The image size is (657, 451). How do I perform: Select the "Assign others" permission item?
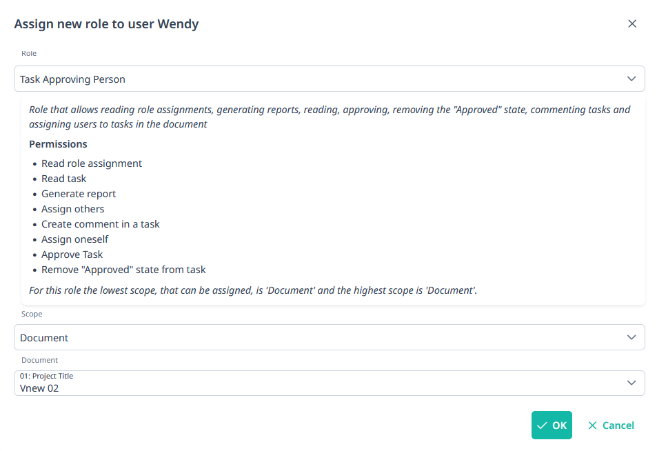tap(73, 209)
